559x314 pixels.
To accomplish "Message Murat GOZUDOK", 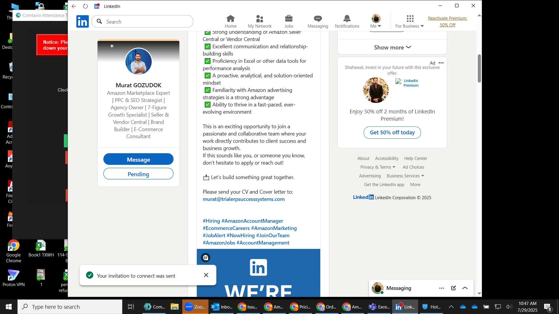I will [x=138, y=159].
